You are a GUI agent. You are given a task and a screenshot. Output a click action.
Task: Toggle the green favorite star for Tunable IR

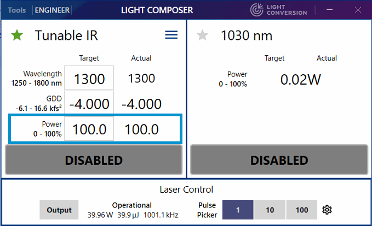tap(17, 35)
